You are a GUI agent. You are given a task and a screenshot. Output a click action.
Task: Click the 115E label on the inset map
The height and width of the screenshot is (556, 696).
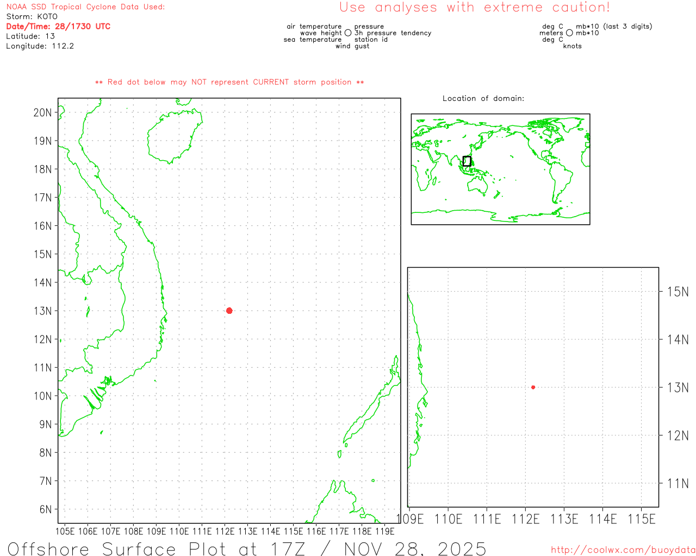tap(642, 519)
